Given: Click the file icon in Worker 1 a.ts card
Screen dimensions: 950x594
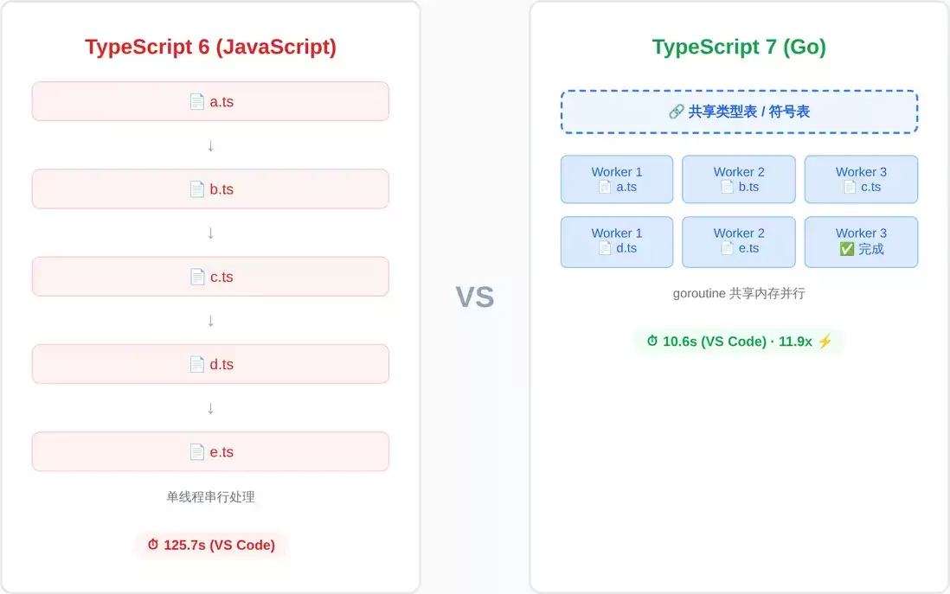Looking at the screenshot, I should pos(605,187).
